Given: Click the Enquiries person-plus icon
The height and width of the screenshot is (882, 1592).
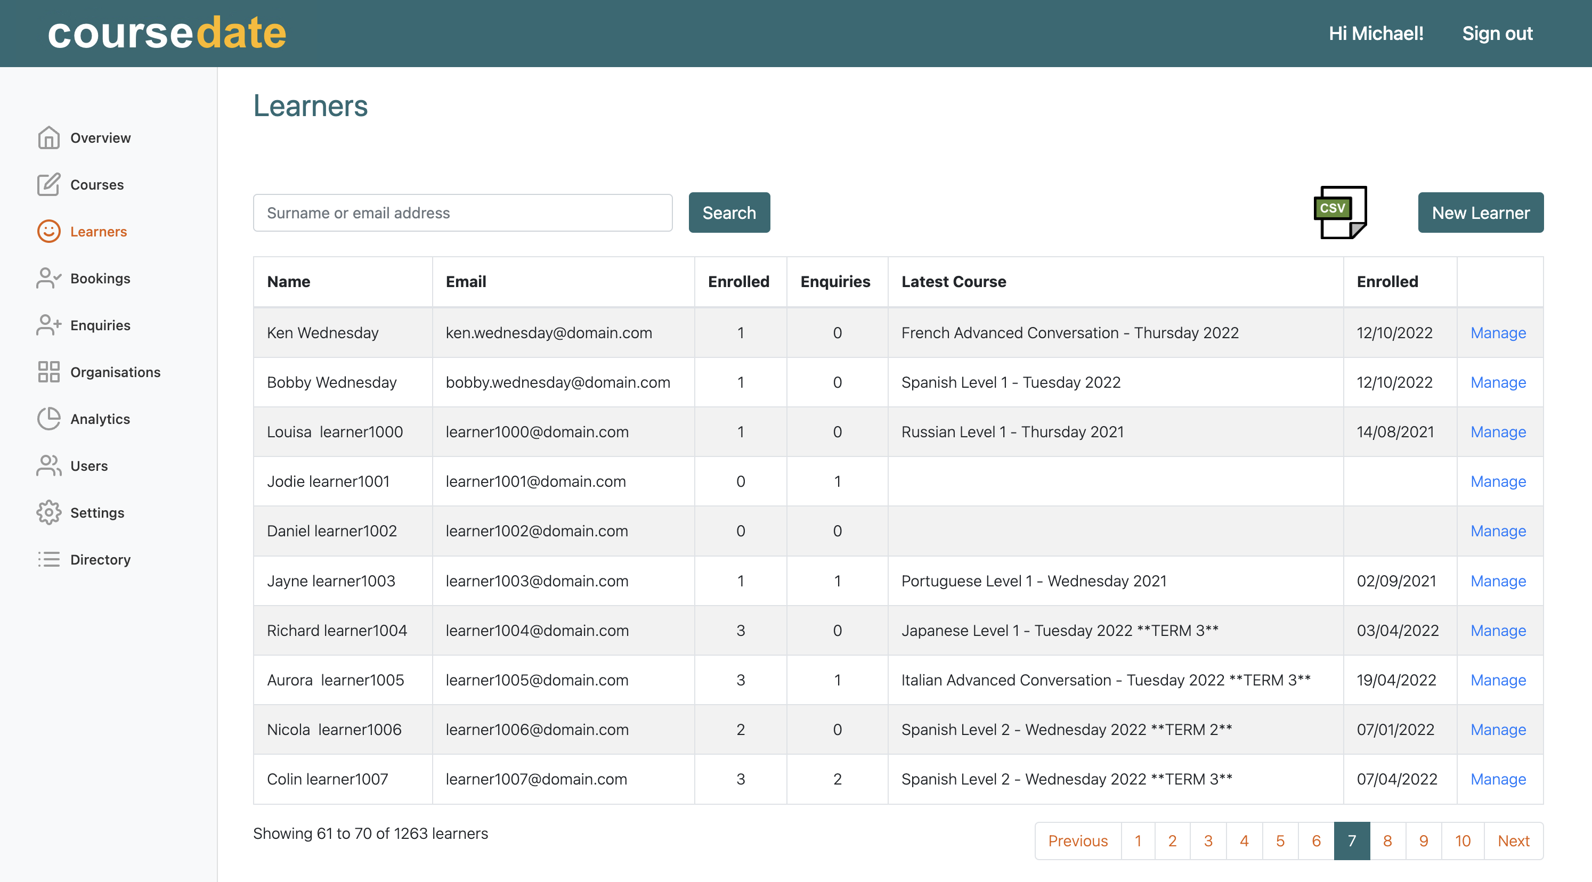Looking at the screenshot, I should (48, 325).
